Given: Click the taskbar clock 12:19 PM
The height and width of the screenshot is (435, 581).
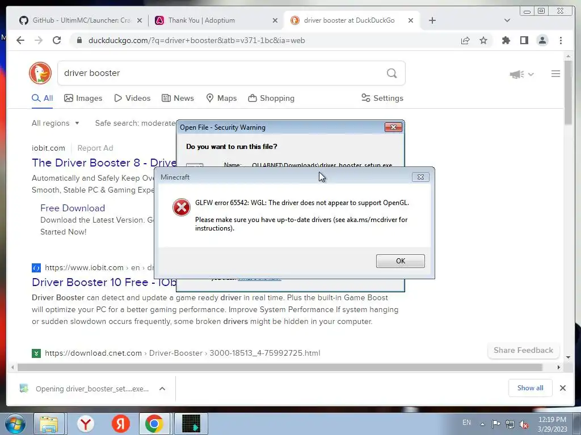Looking at the screenshot, I should 552,424.
